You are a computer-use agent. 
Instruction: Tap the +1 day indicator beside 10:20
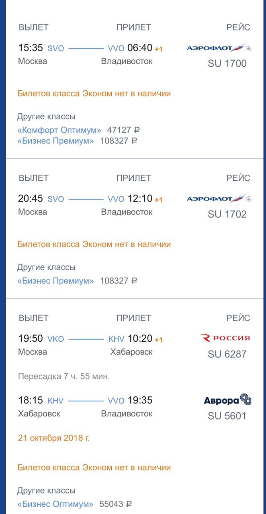159,340
